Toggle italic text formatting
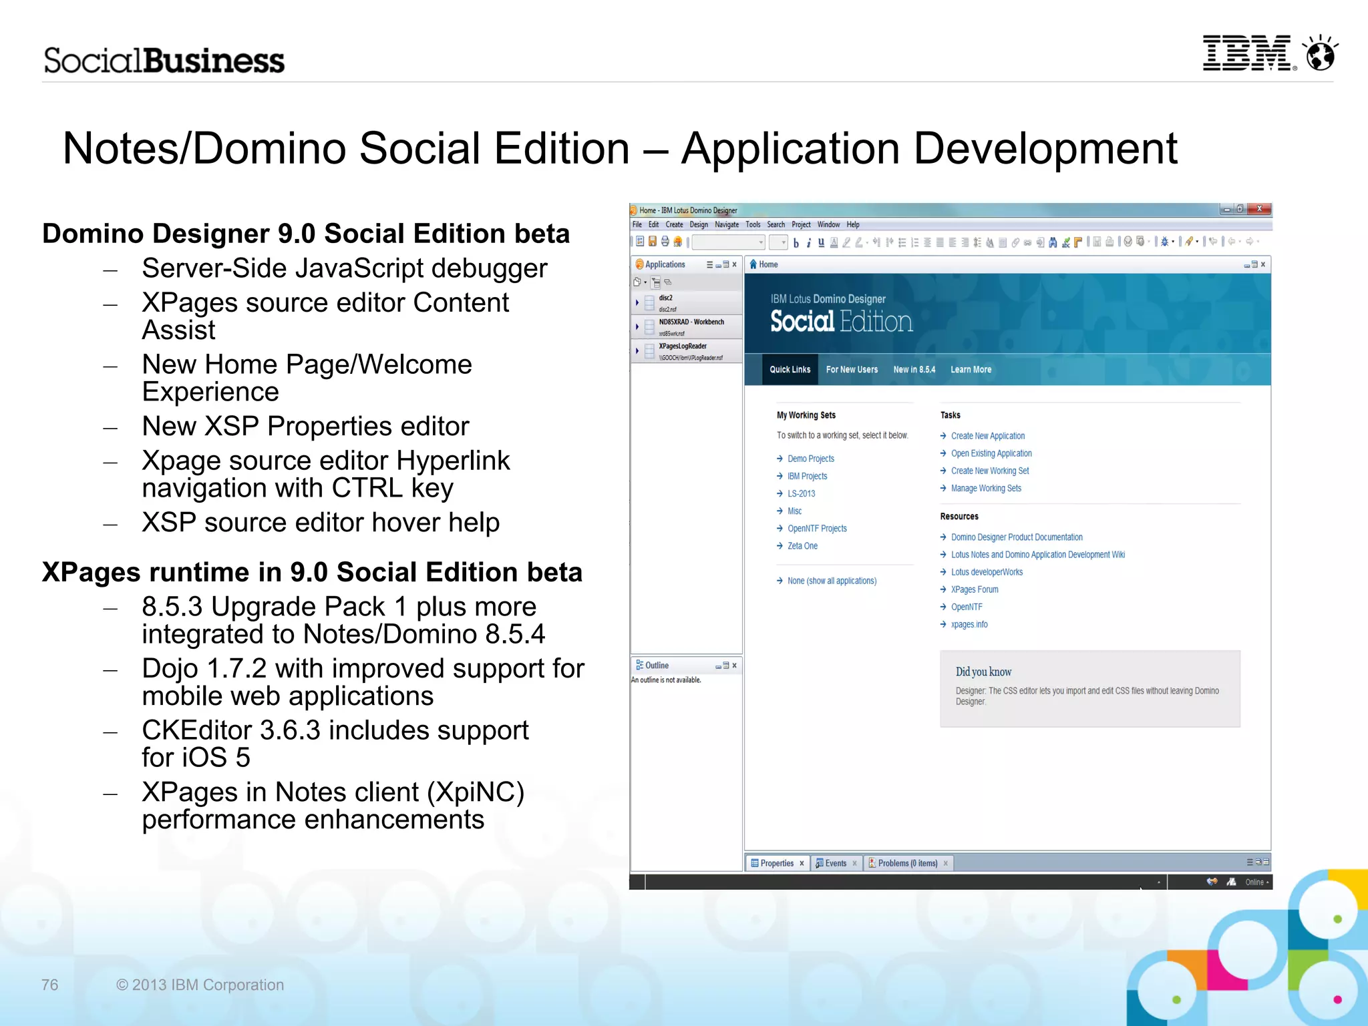 pyautogui.click(x=808, y=243)
